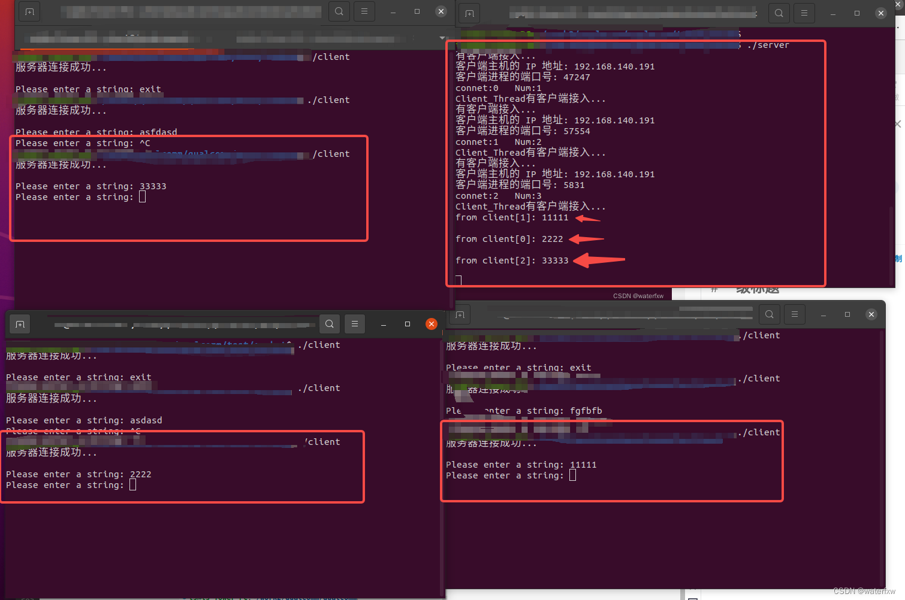Open the hamburger menu in the bottom-right terminal

795,314
